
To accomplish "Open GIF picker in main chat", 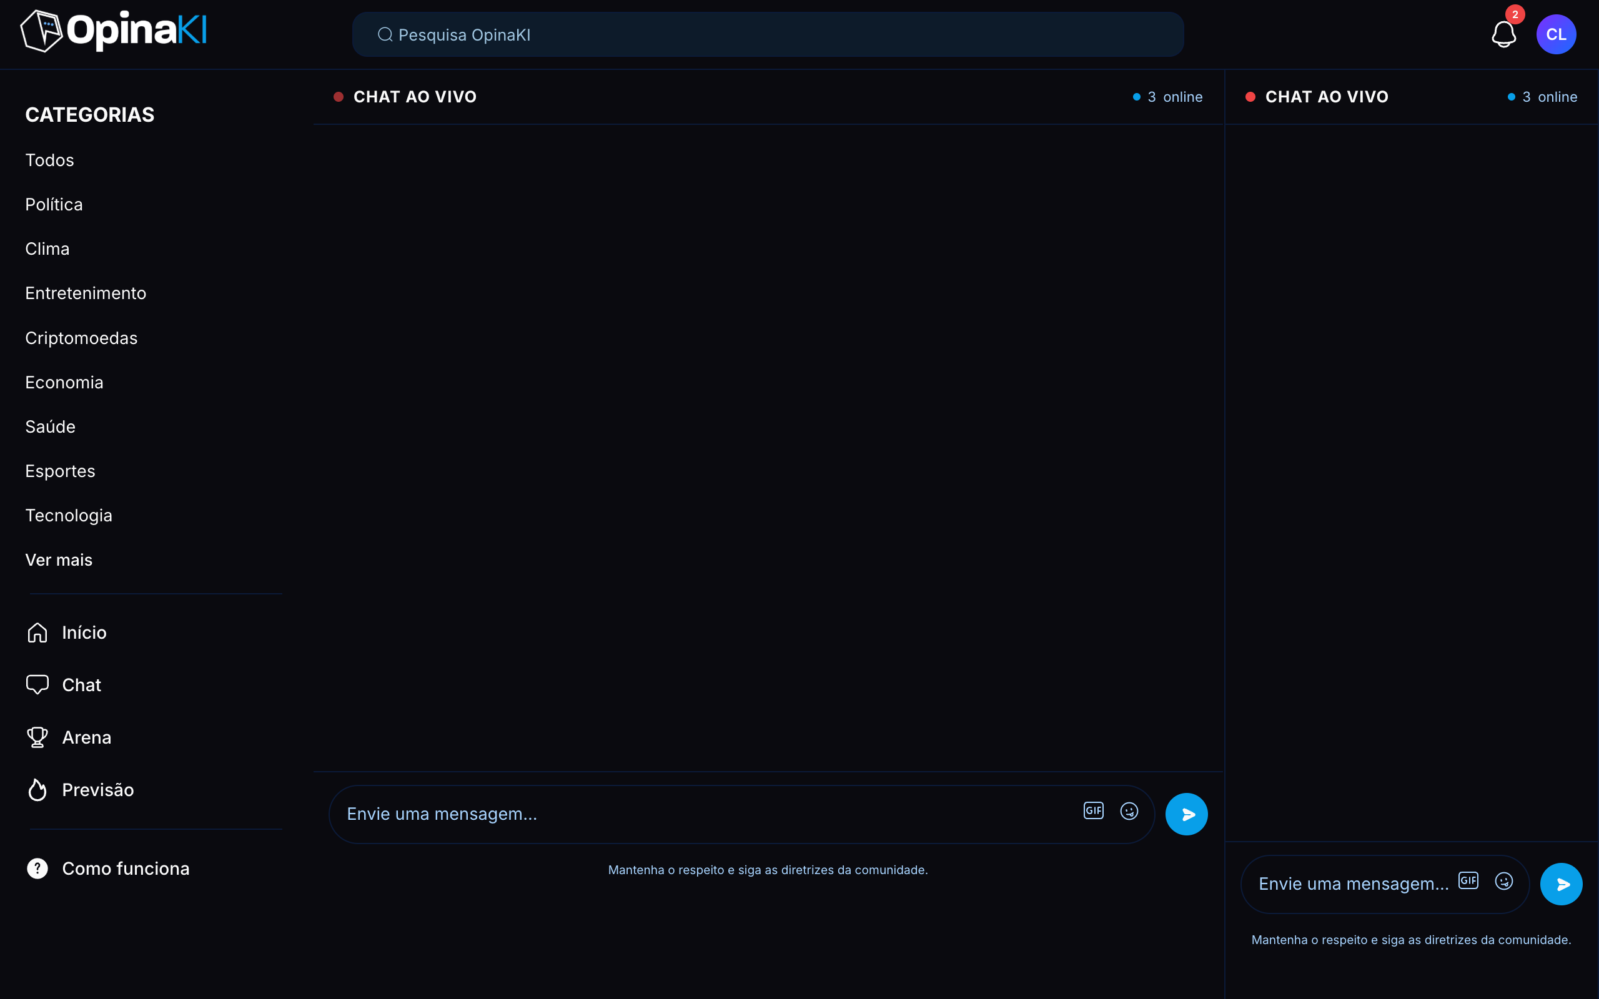I will pos(1094,810).
